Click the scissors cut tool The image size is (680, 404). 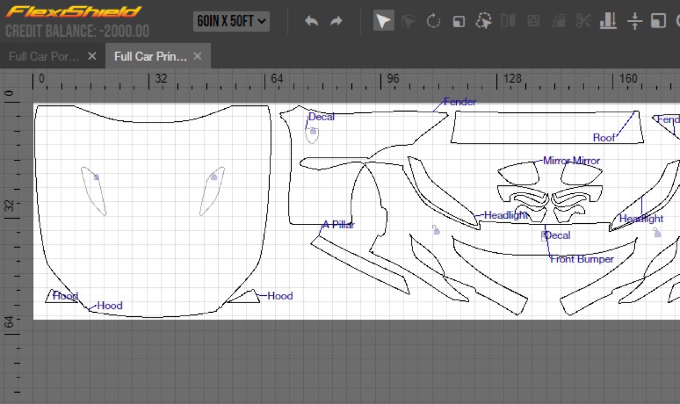583,22
